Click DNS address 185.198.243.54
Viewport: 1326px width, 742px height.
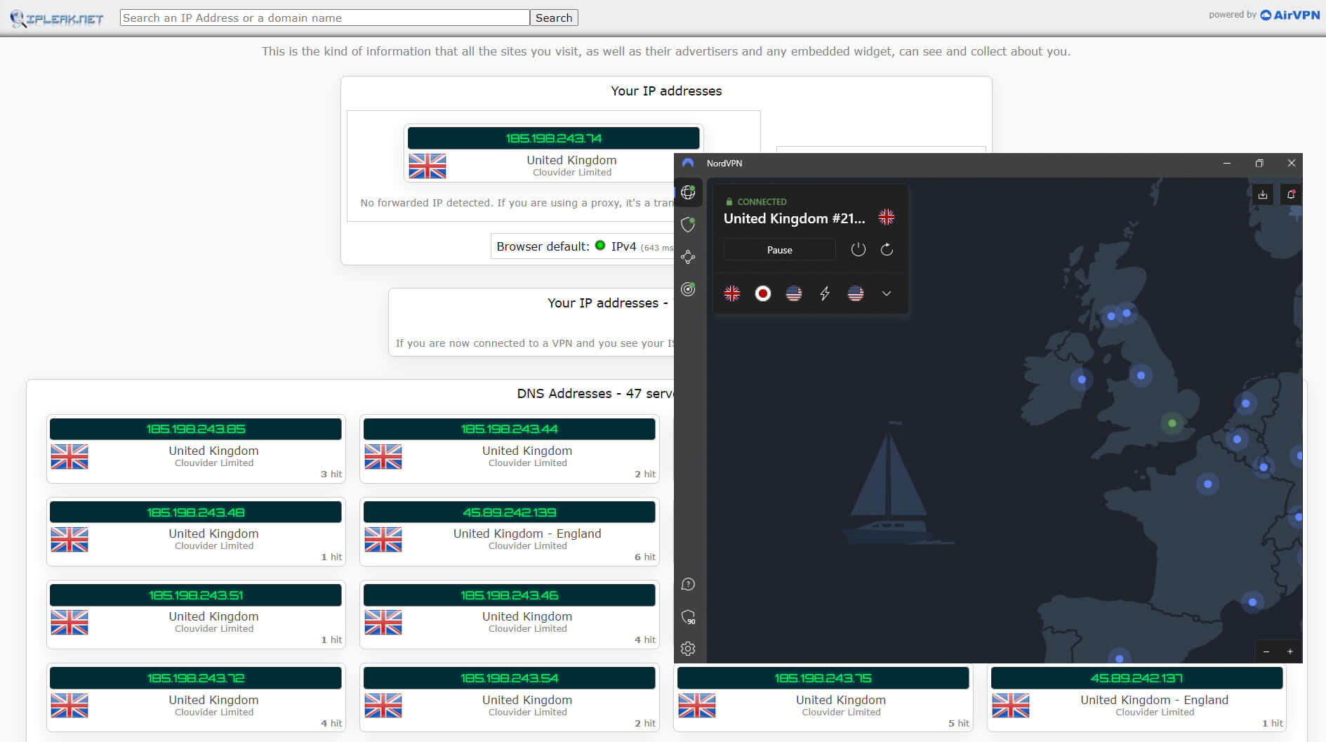[x=510, y=678]
